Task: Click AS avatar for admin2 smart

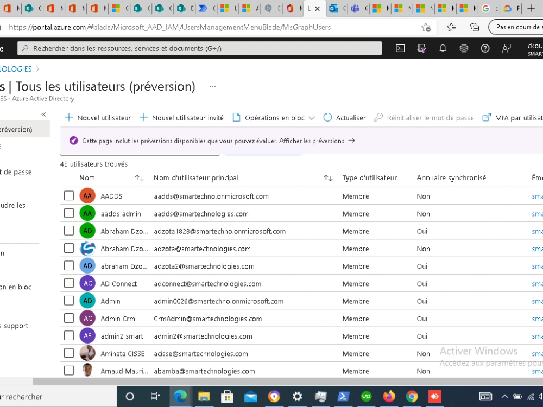Action: [87, 335]
